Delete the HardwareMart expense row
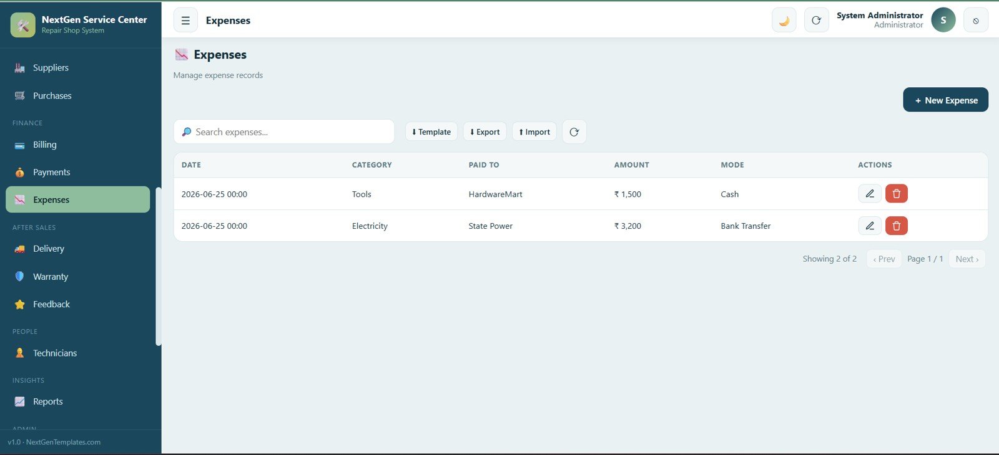Image resolution: width=999 pixels, height=455 pixels. coord(897,194)
